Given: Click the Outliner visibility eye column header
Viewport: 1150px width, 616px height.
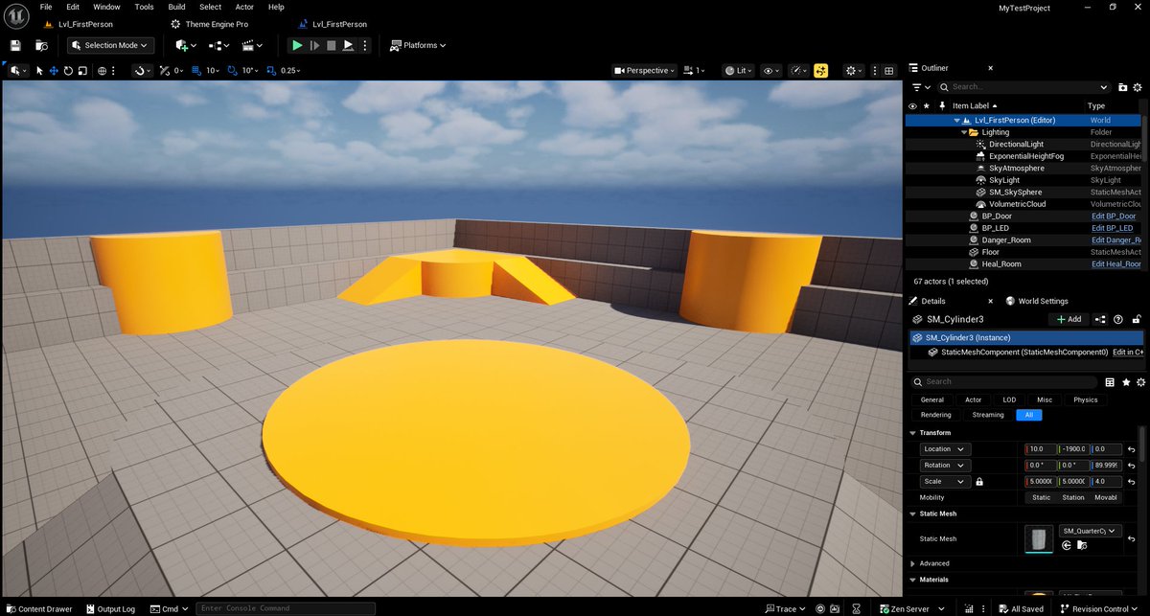Looking at the screenshot, I should coord(912,105).
